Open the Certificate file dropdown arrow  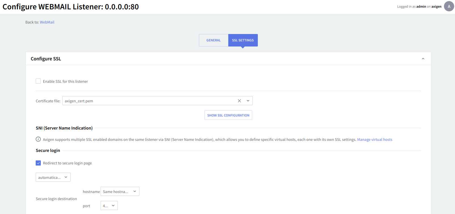(248, 101)
